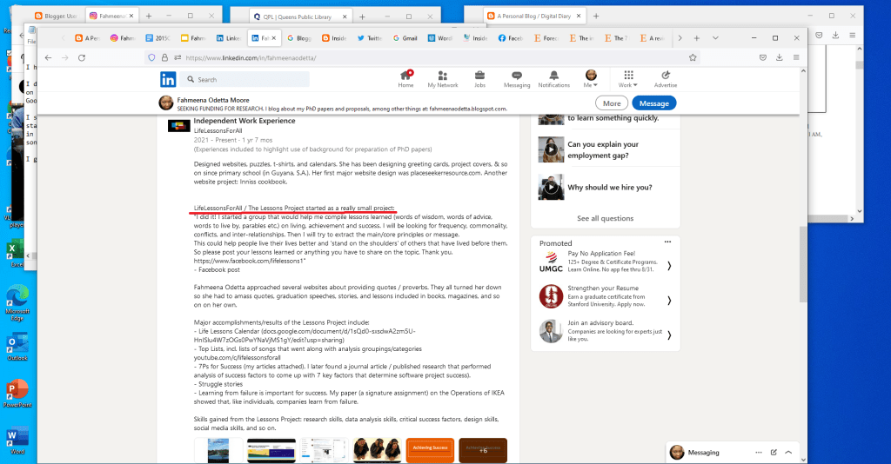This screenshot has height=464, width=891.
Task: Bookmark this page with the star icon
Action: 693,57
